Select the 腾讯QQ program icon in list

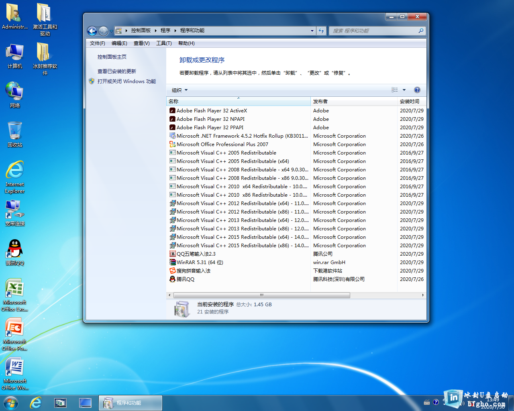click(172, 279)
